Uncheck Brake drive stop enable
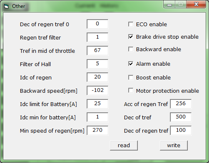The height and width of the screenshot is (163, 209). [131, 37]
